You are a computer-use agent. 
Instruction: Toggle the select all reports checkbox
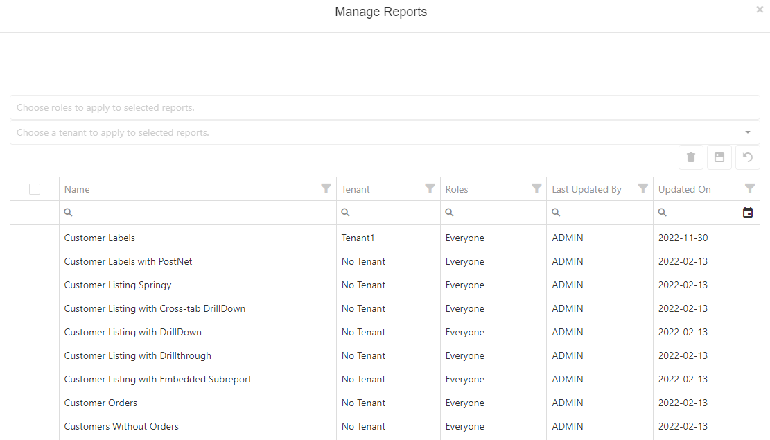click(35, 189)
